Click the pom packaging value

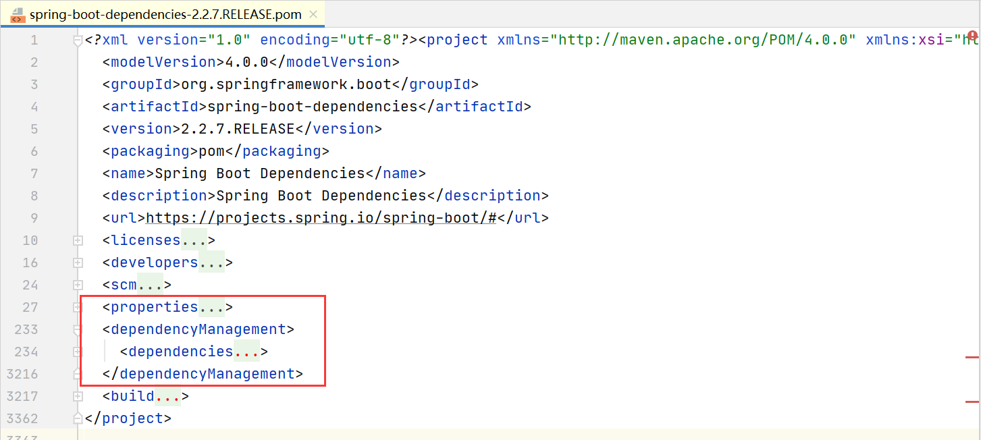[x=211, y=152]
